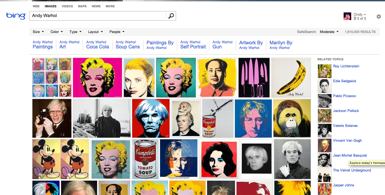Image resolution: width=385 pixels, height=195 pixels.
Task: Open the Layout filter dropdown
Action: 95,32
